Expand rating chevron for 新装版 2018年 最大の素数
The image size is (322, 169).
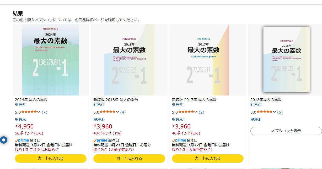[x=117, y=112]
